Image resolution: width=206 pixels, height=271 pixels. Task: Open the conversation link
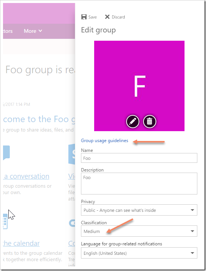click(26, 176)
